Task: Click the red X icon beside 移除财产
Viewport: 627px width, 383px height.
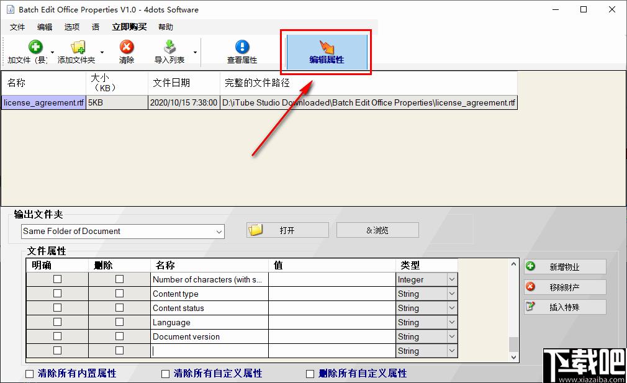Action: coord(531,286)
